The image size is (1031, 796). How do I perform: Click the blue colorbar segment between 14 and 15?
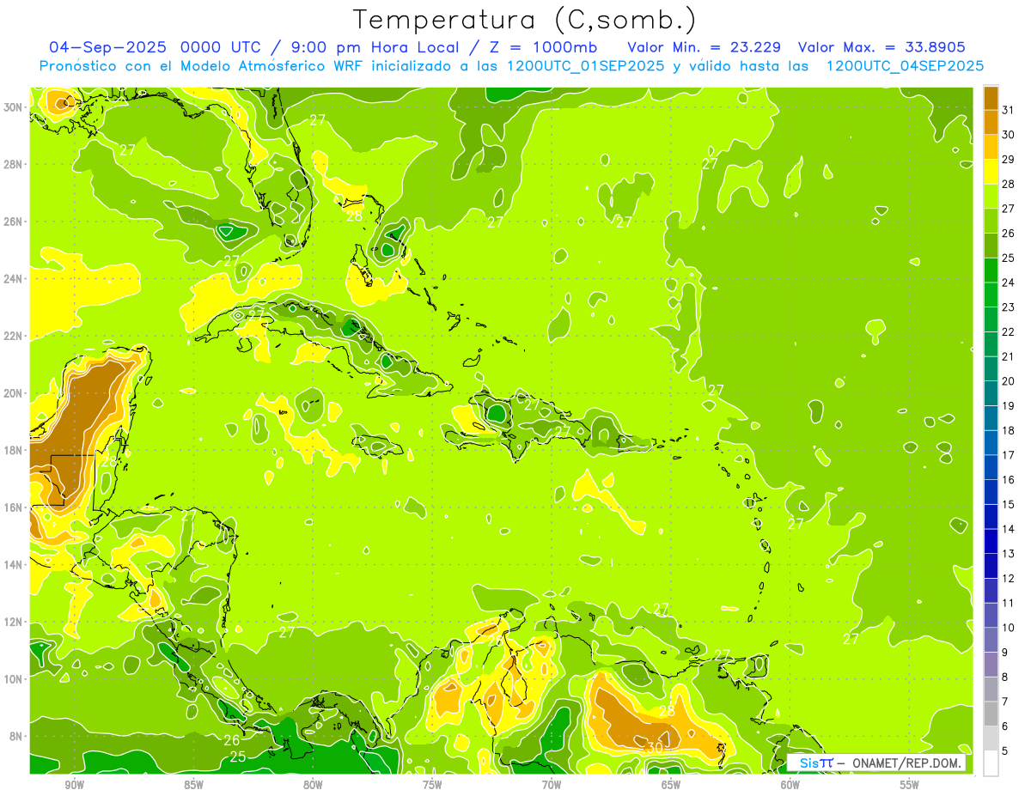point(991,517)
